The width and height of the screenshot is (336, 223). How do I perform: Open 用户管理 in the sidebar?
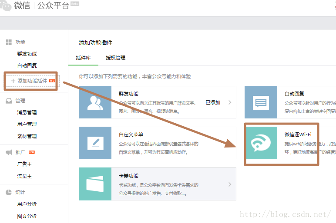point(27,124)
